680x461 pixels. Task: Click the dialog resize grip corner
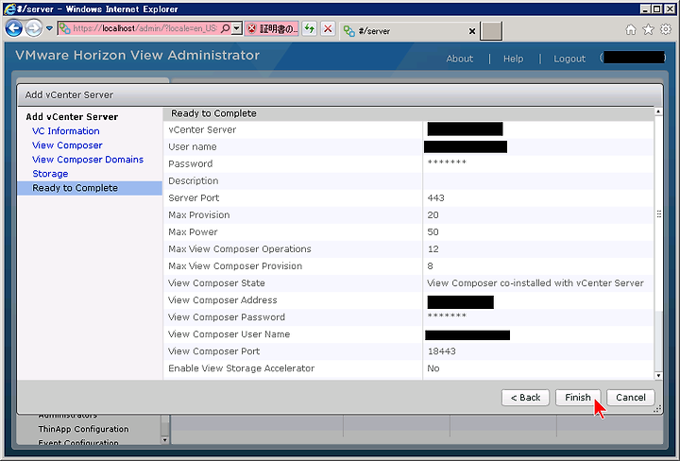pos(658,409)
